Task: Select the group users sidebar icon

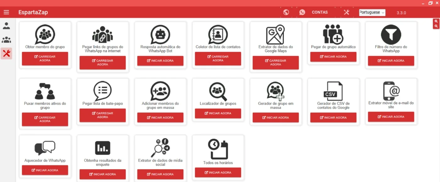Action: click(6, 40)
